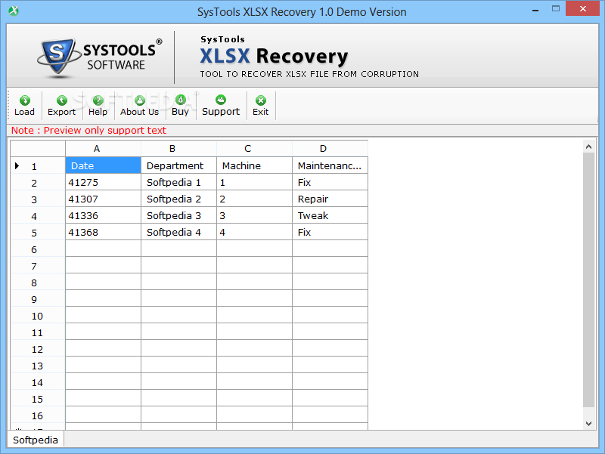Select row header 10

(x=37, y=316)
